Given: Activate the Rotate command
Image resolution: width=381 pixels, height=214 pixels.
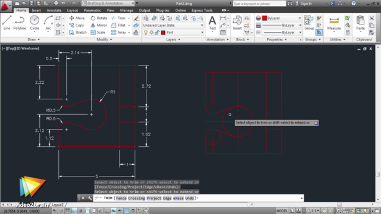Looking at the screenshot, I should pyautogui.click(x=99, y=18).
